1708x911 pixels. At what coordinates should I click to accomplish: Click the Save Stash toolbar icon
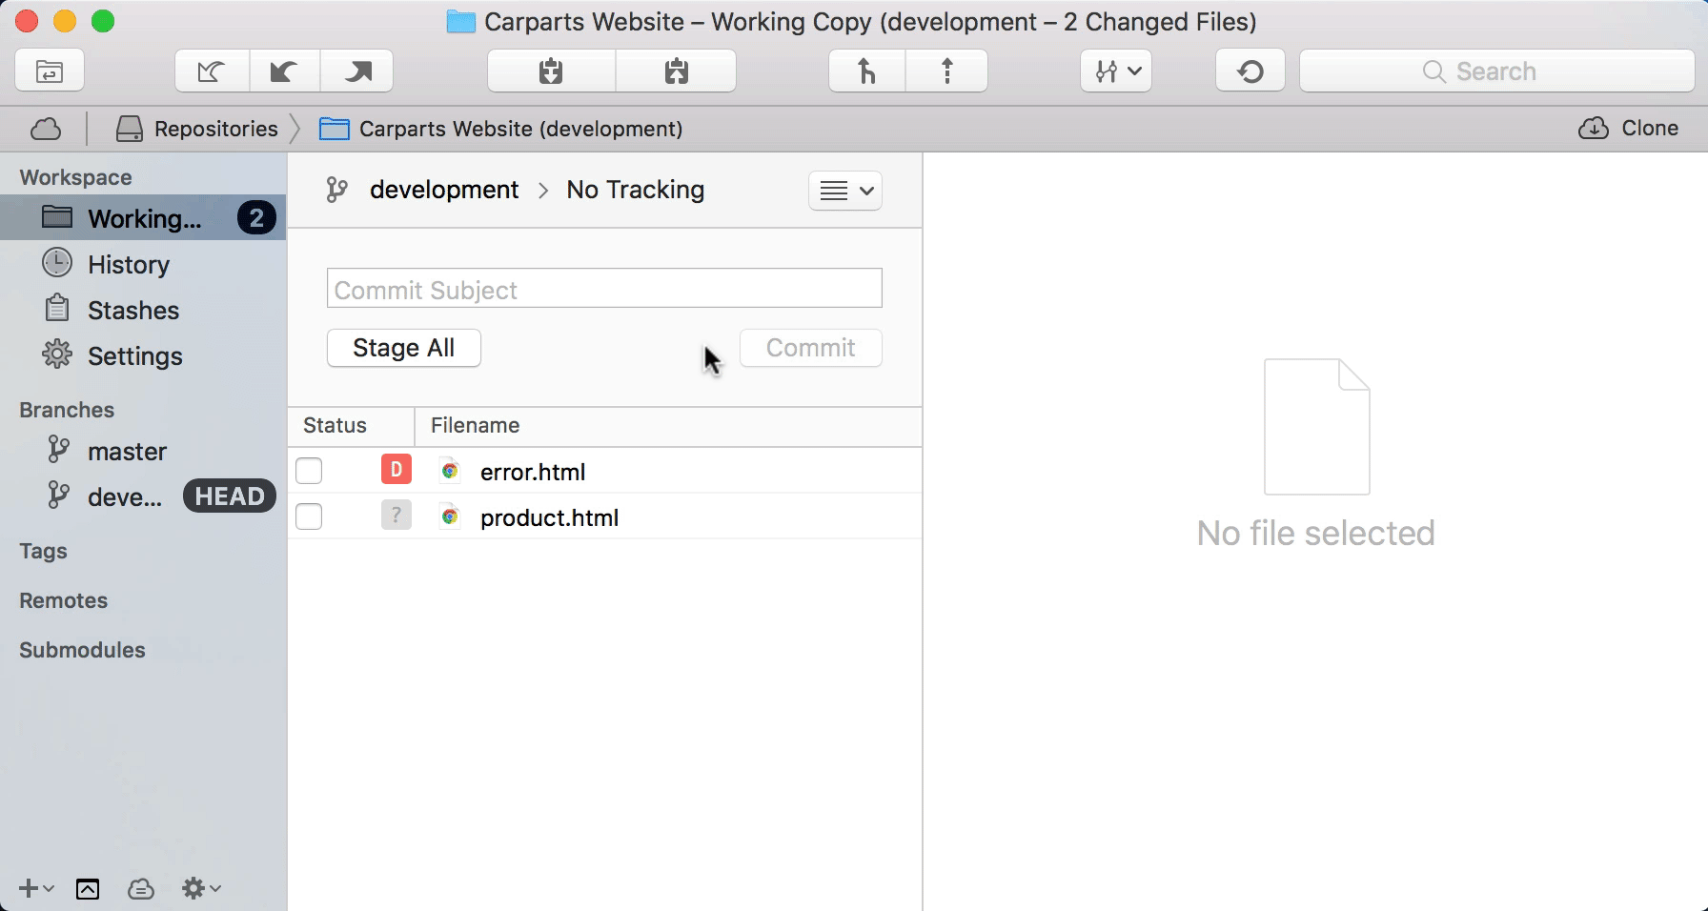coord(551,71)
